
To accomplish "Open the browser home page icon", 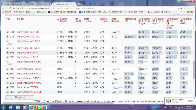I will (14, 8).
